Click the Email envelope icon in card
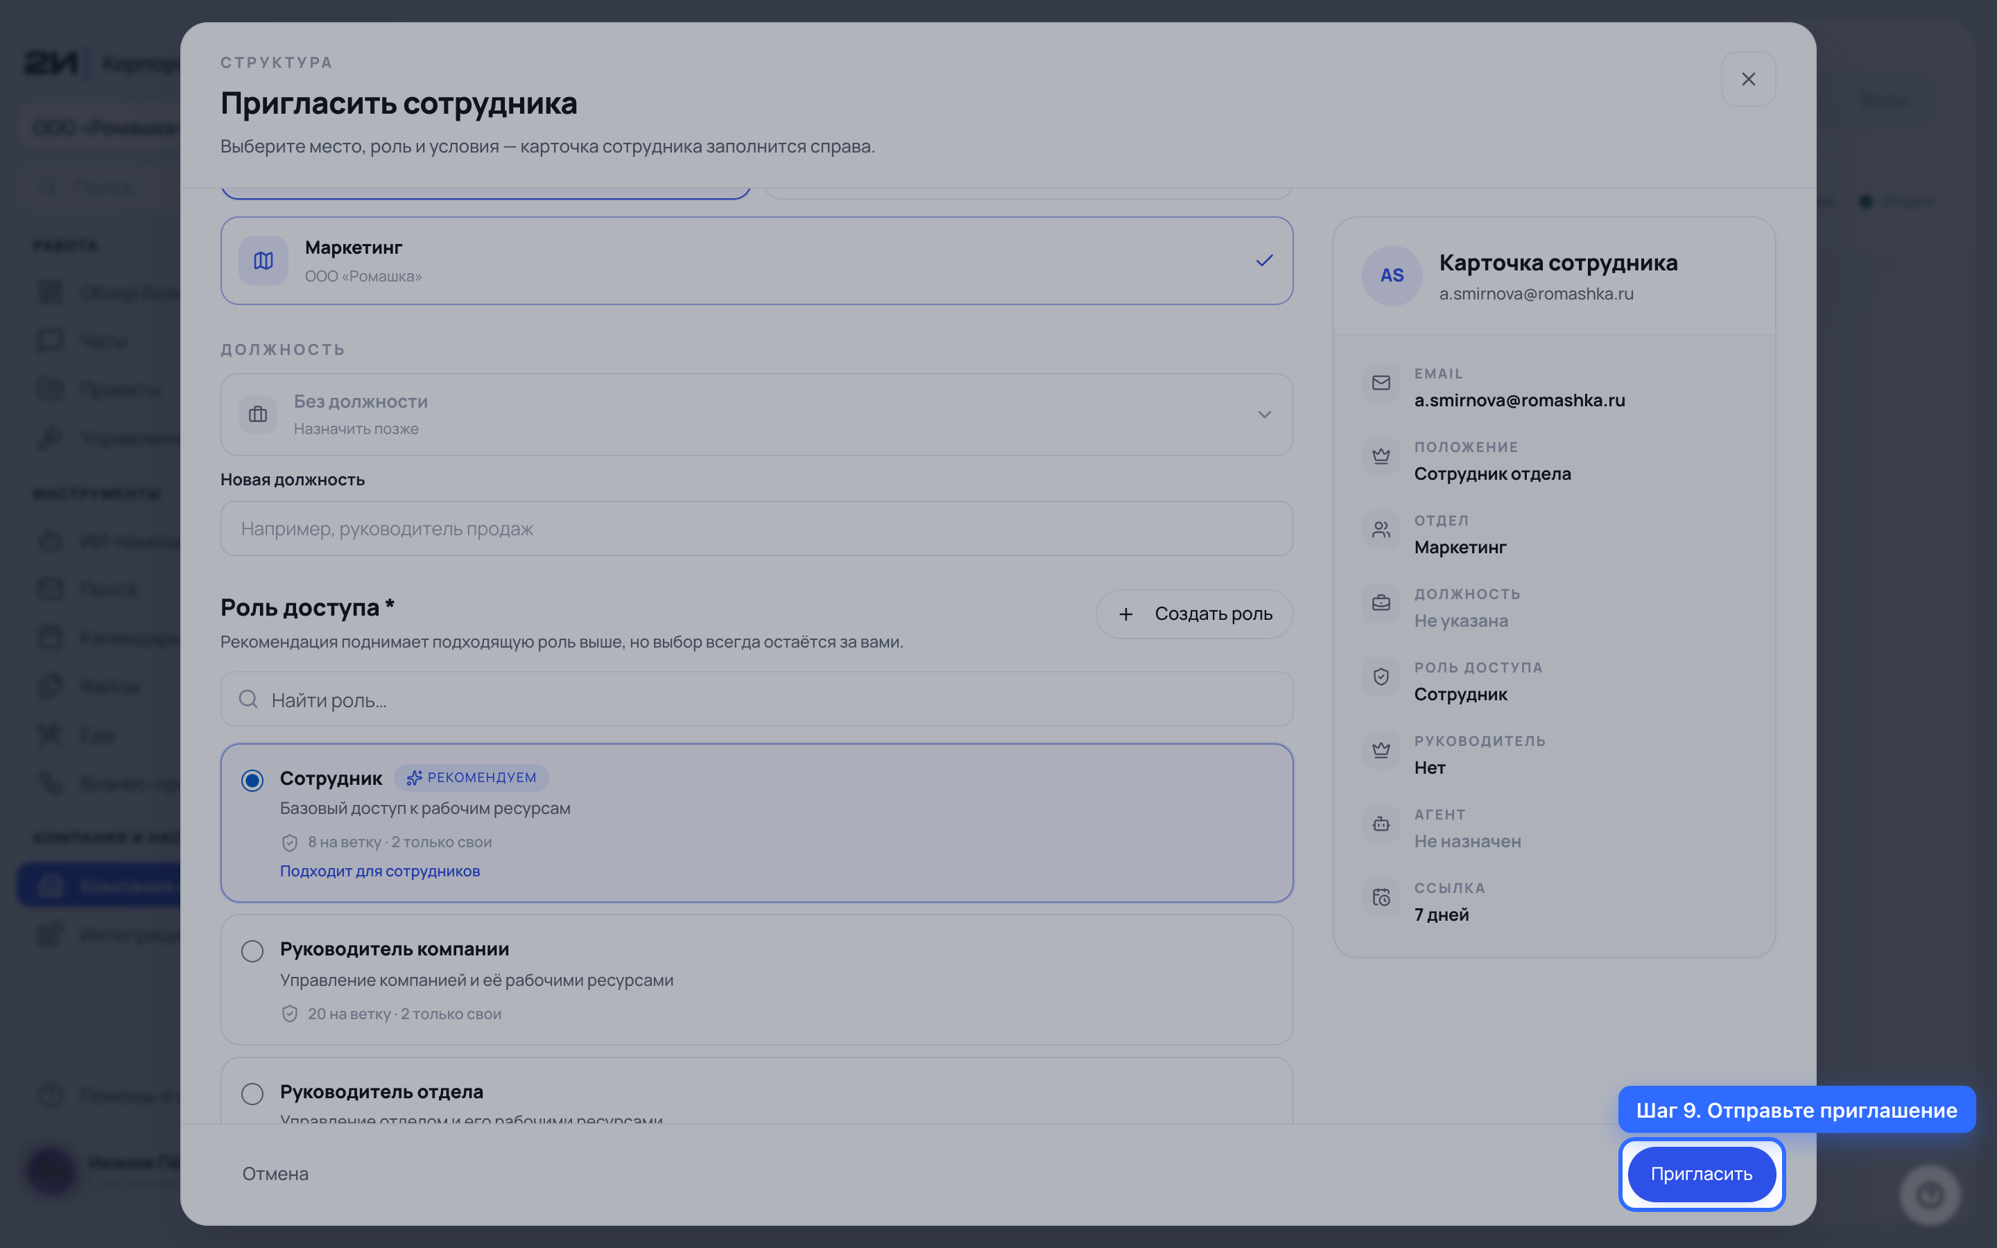The width and height of the screenshot is (1997, 1248). tap(1381, 383)
